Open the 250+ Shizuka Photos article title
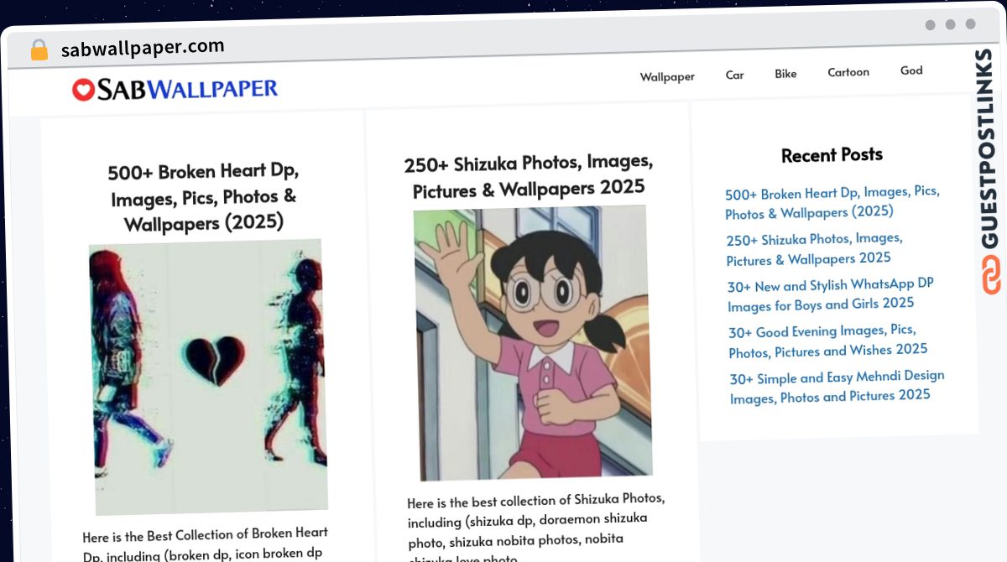 [x=529, y=175]
